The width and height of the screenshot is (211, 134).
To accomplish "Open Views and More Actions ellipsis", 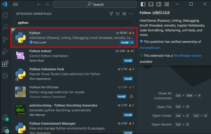I will (131, 14).
